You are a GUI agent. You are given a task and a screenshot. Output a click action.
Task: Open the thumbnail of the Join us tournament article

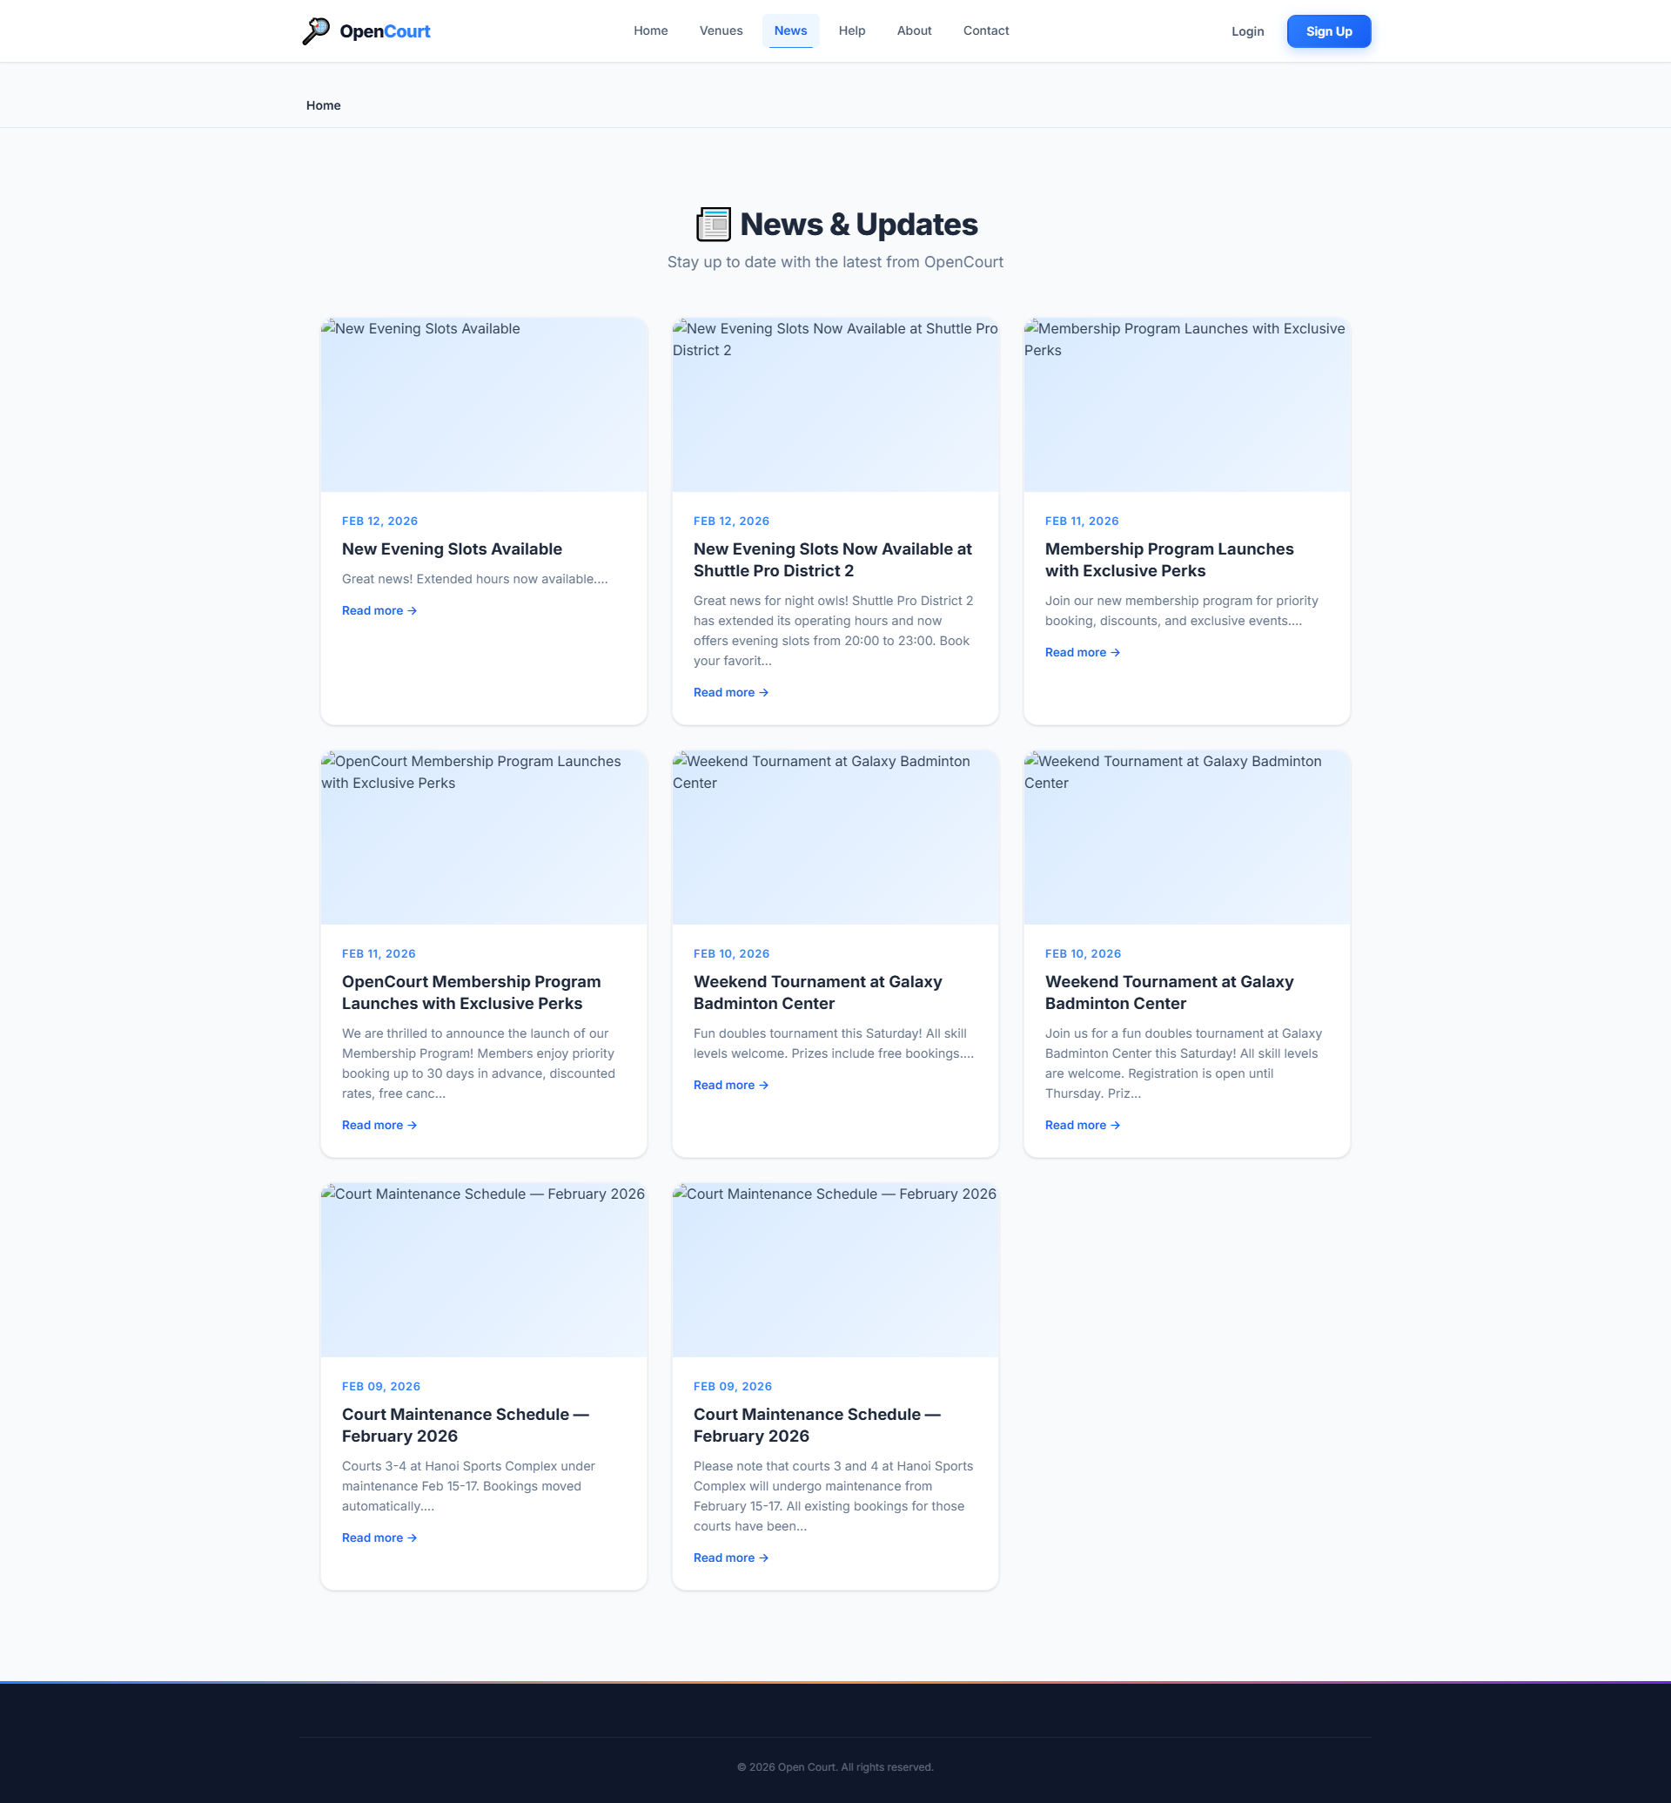point(1185,837)
